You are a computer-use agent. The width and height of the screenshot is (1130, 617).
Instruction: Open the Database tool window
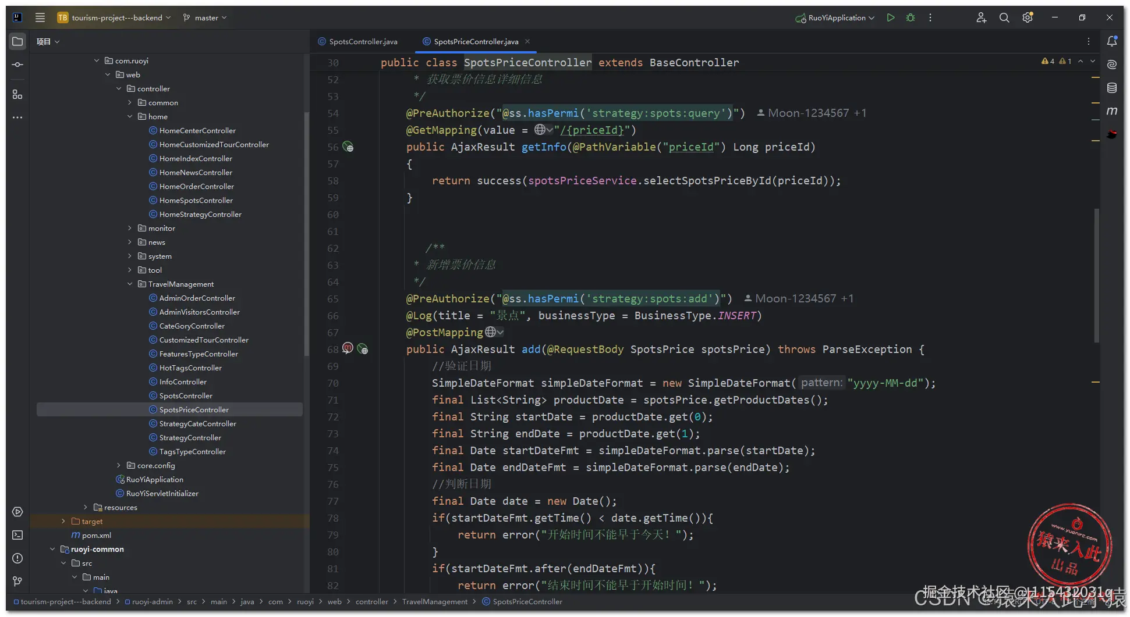(x=1112, y=88)
